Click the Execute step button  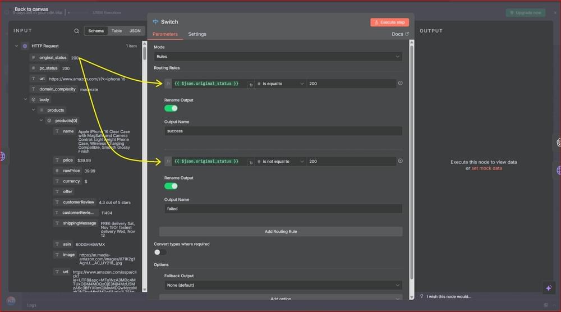[389, 22]
